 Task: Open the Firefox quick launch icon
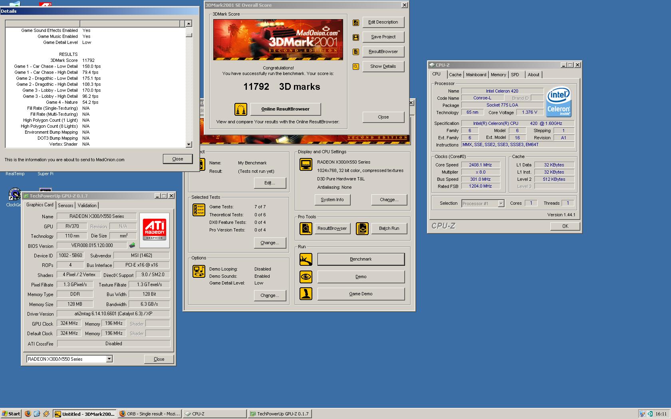[x=28, y=414]
